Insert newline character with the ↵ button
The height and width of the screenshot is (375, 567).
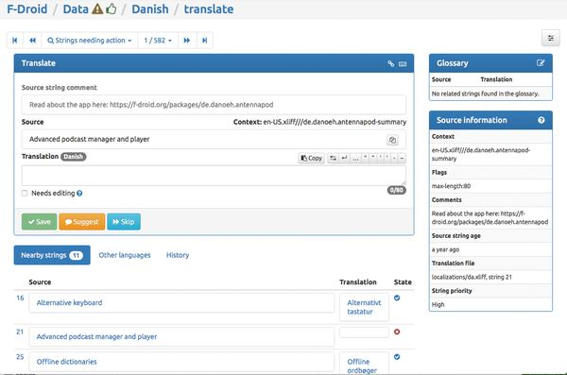click(x=345, y=158)
